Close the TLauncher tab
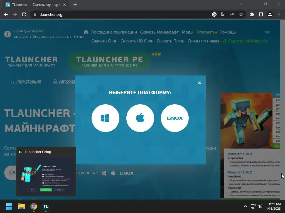 coord(65,5)
